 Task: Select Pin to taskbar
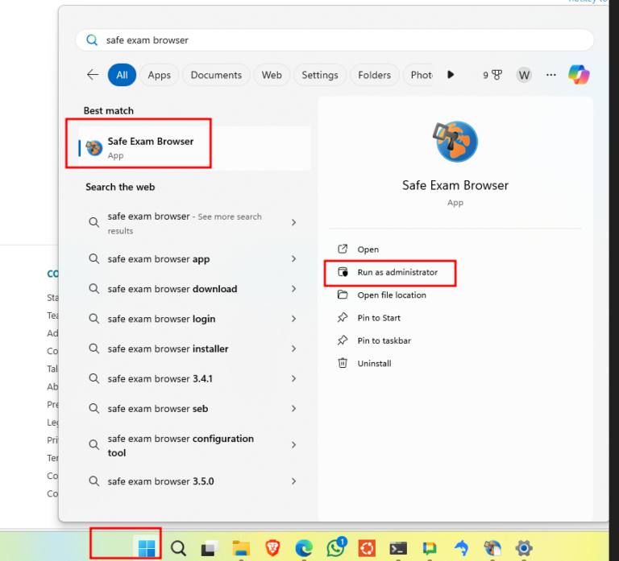[384, 340]
